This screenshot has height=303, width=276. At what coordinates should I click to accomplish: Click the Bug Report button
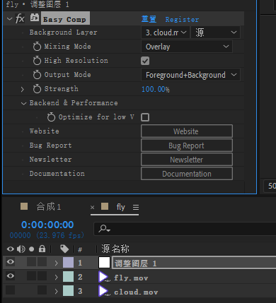coord(187,145)
